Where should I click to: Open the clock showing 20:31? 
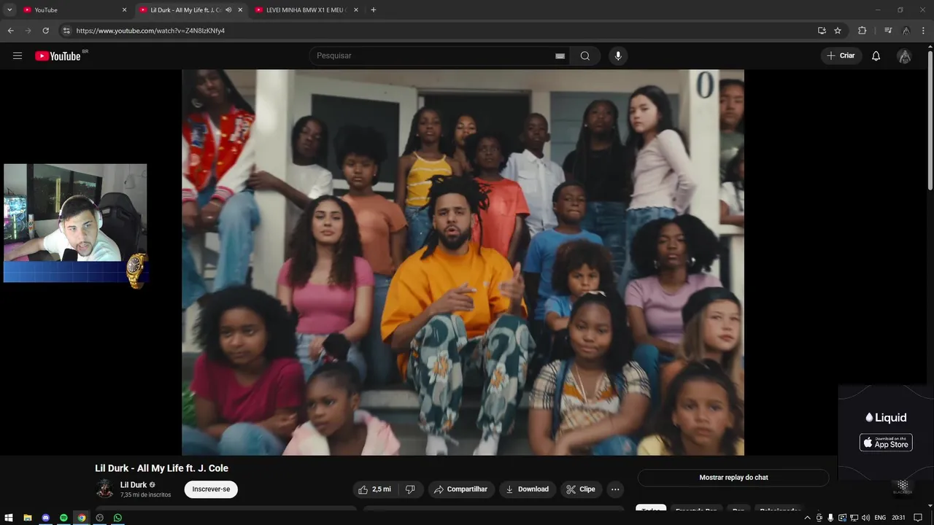click(898, 518)
